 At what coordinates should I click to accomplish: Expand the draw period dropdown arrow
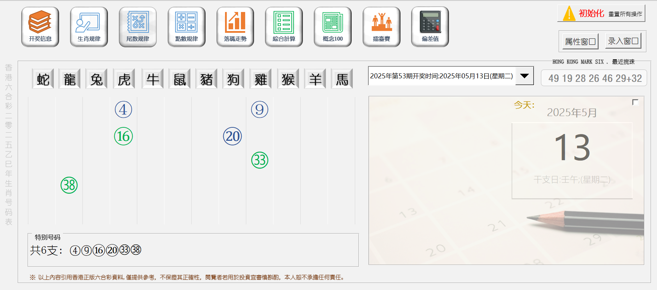[524, 76]
